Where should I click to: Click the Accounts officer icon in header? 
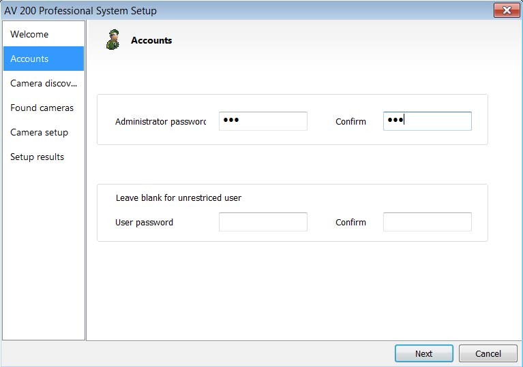pos(113,40)
